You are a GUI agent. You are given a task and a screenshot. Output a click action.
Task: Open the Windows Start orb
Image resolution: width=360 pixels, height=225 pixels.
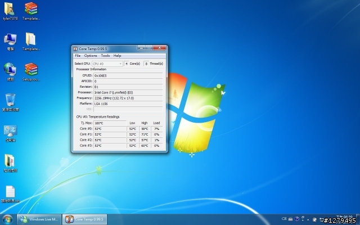tap(7, 219)
